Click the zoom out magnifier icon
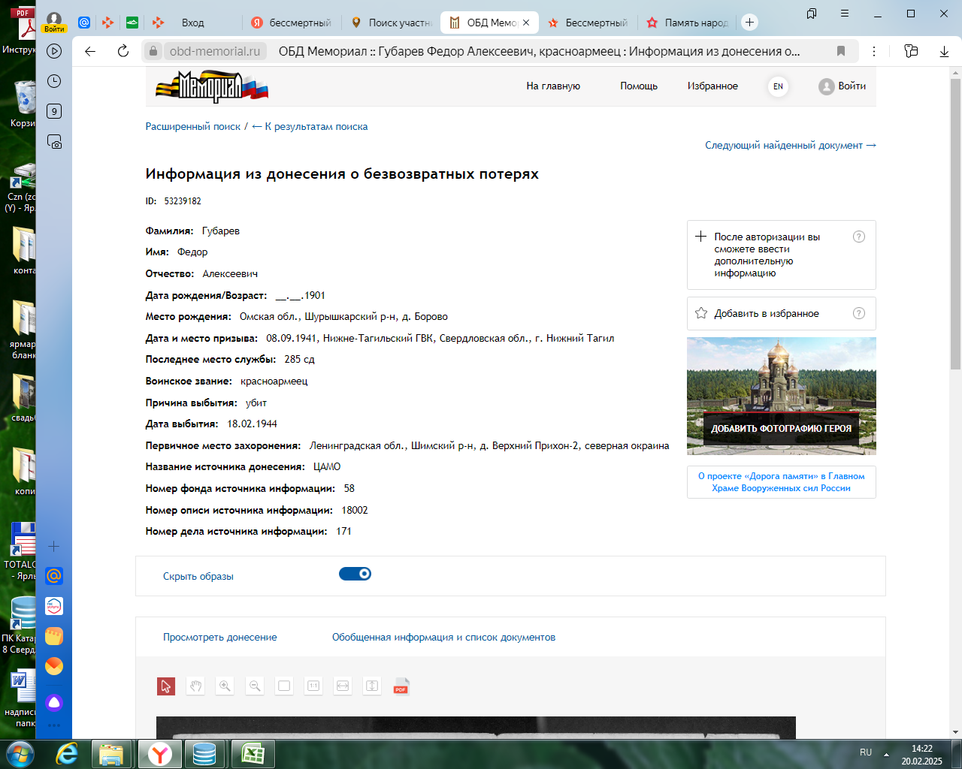Image resolution: width=962 pixels, height=769 pixels. [255, 686]
